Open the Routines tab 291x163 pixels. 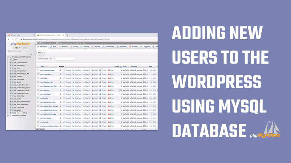pyautogui.click(x=122, y=47)
